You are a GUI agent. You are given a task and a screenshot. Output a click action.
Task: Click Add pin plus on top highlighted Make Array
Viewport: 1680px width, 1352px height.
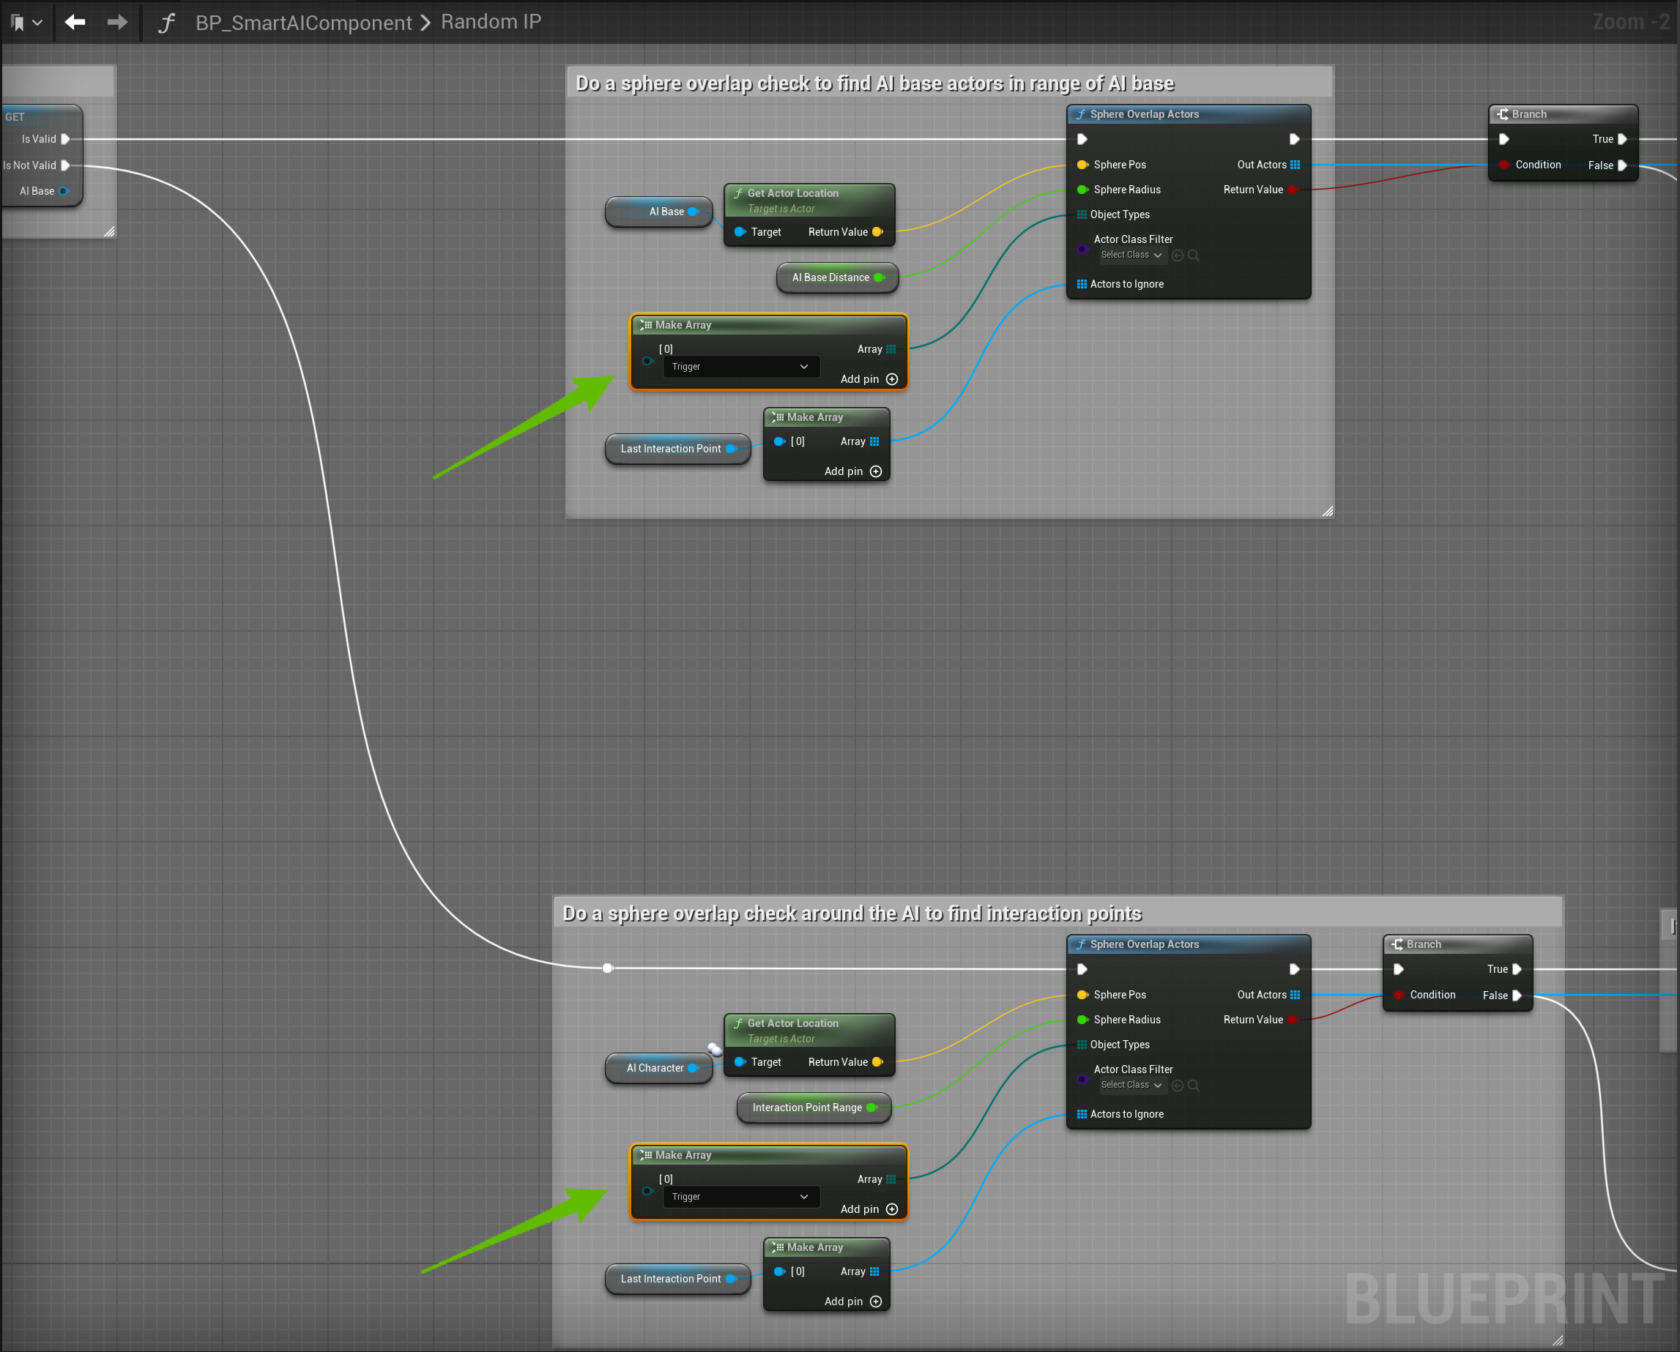(892, 379)
